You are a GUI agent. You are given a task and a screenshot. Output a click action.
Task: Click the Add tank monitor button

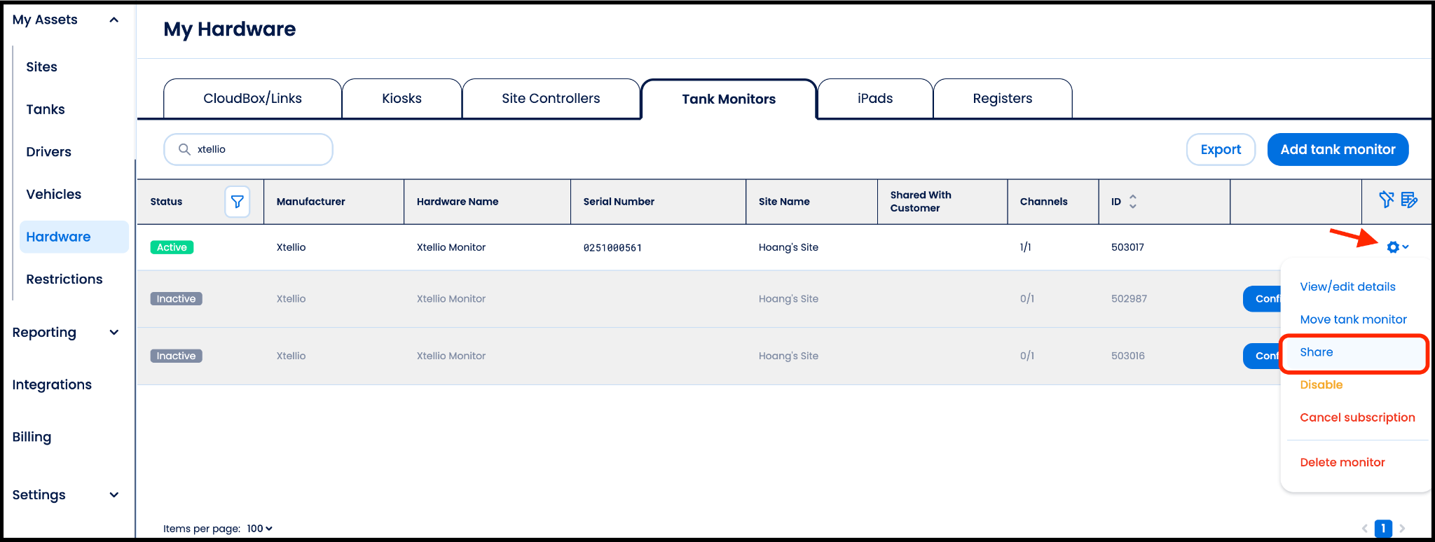1338,149
